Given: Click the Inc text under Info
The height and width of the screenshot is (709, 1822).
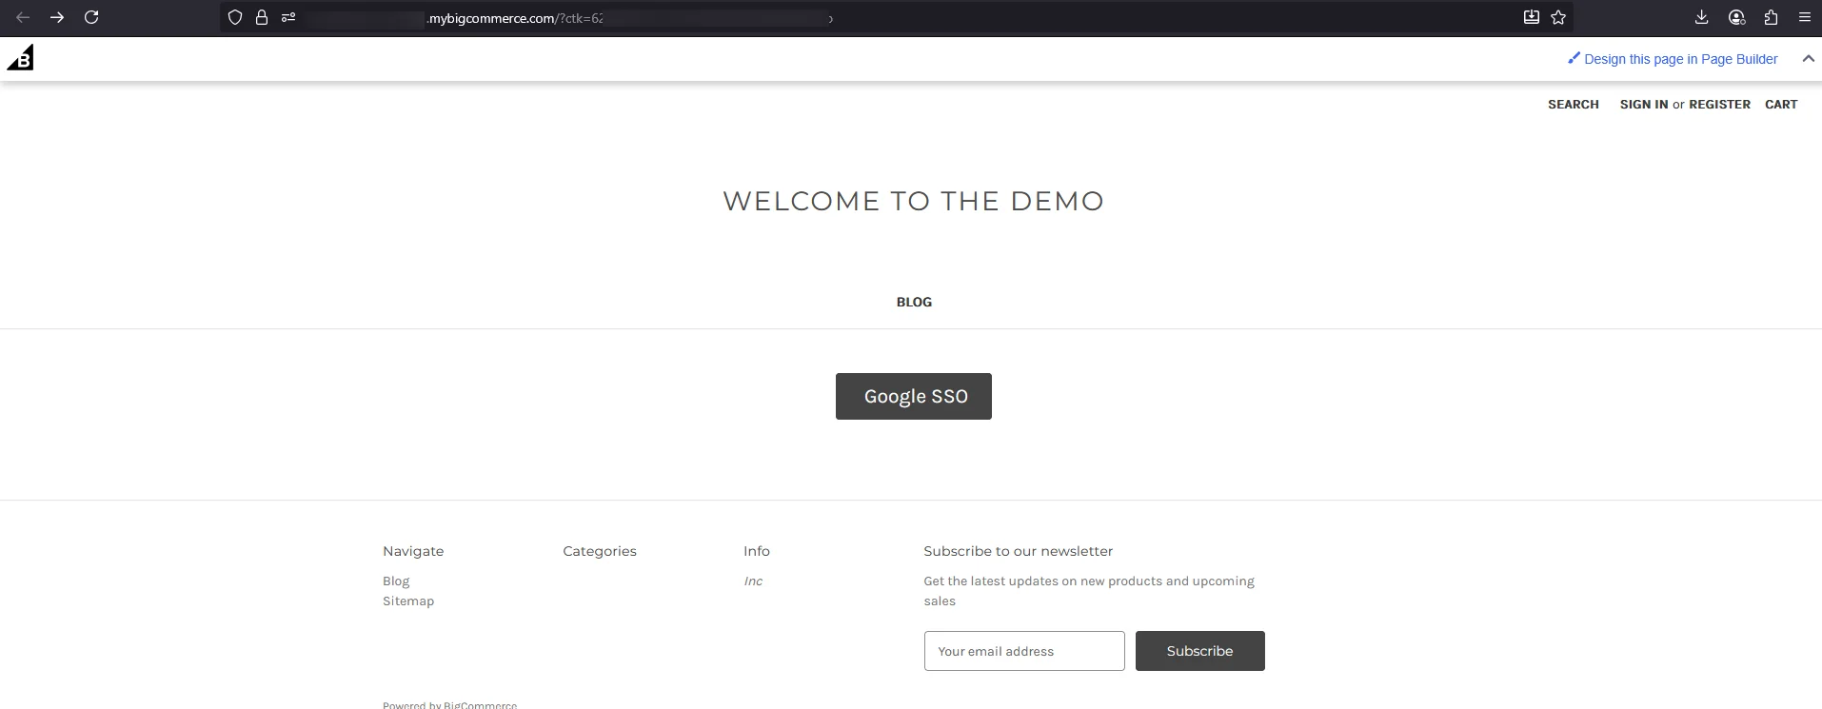Looking at the screenshot, I should click(x=753, y=581).
